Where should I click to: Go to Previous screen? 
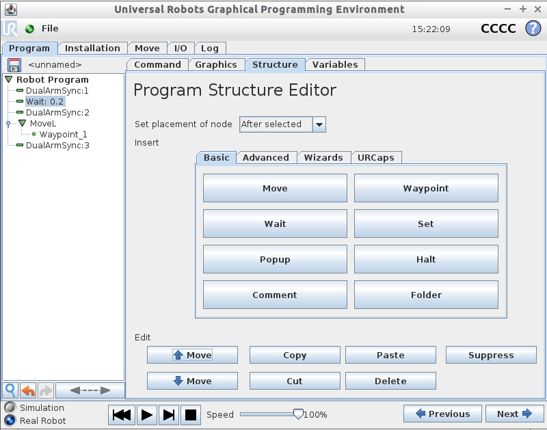pos(442,414)
